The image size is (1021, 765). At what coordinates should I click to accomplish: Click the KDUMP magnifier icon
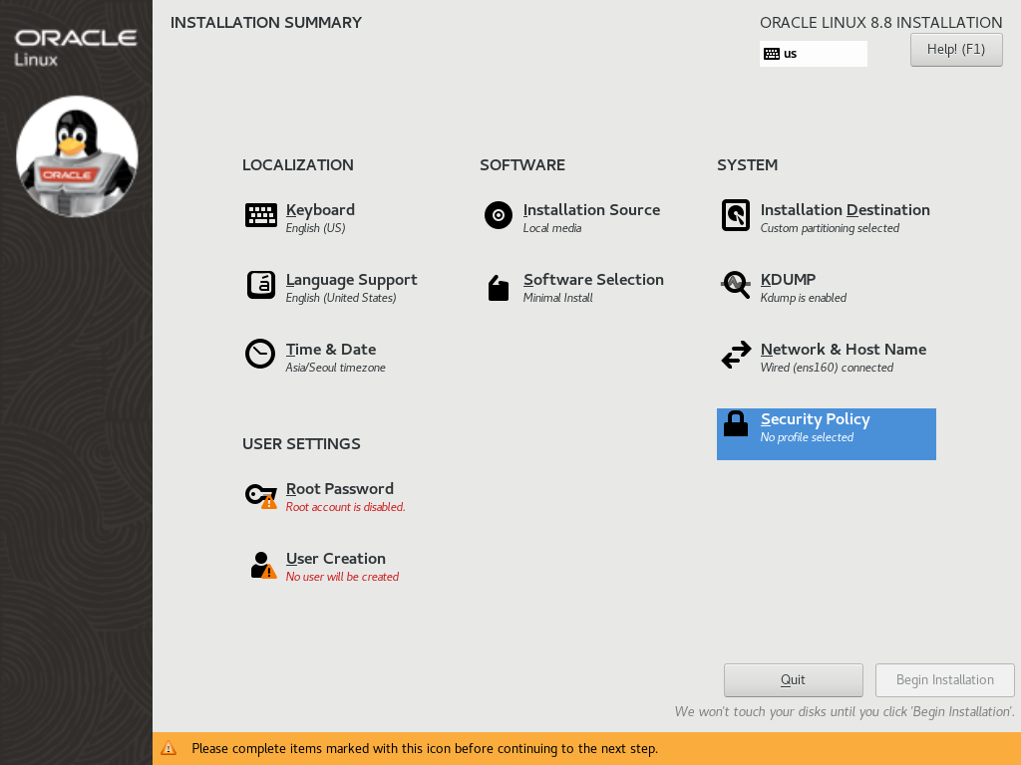735,285
